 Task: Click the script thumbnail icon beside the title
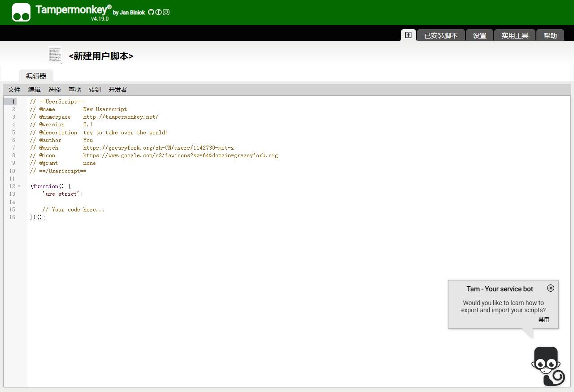(x=55, y=55)
